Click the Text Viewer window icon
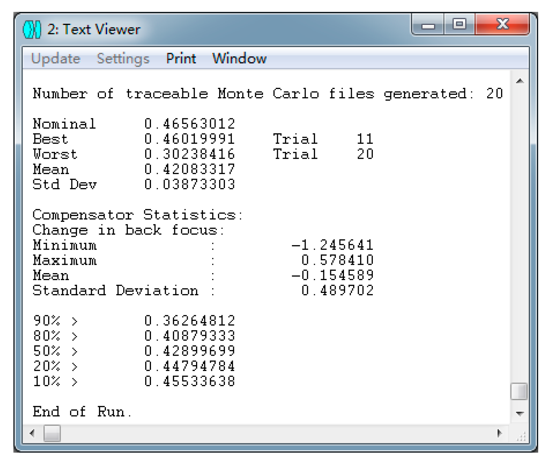 32,30
